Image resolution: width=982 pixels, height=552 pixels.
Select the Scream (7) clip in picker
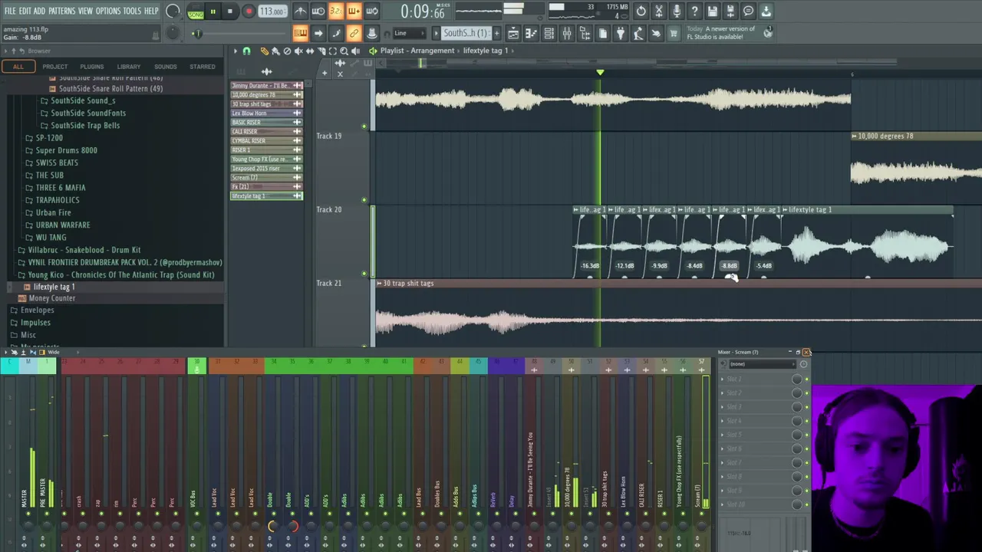click(x=267, y=178)
